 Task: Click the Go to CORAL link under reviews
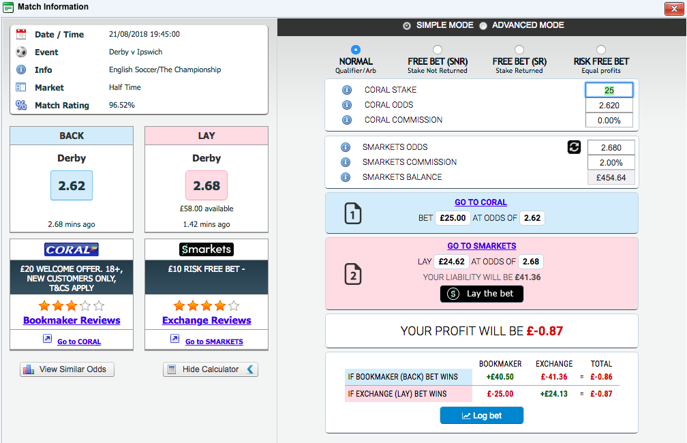click(x=79, y=341)
